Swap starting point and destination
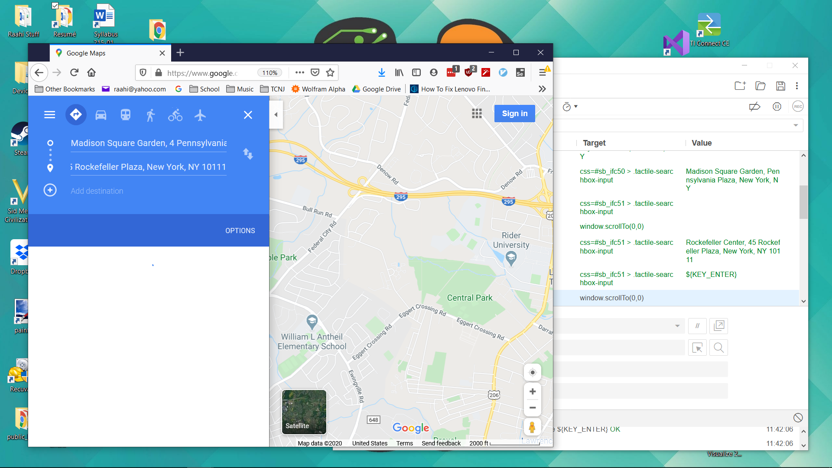The height and width of the screenshot is (468, 832). coord(248,154)
